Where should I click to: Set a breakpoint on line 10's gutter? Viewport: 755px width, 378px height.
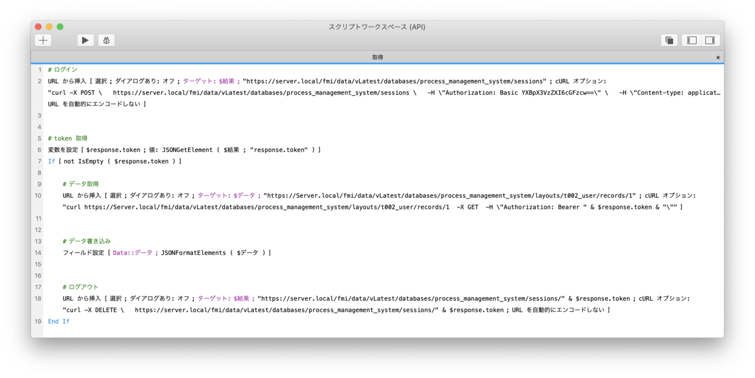point(38,195)
